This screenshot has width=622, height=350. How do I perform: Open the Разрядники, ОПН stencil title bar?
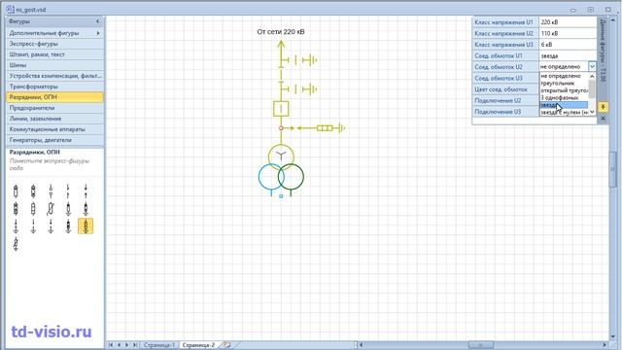[x=54, y=97]
